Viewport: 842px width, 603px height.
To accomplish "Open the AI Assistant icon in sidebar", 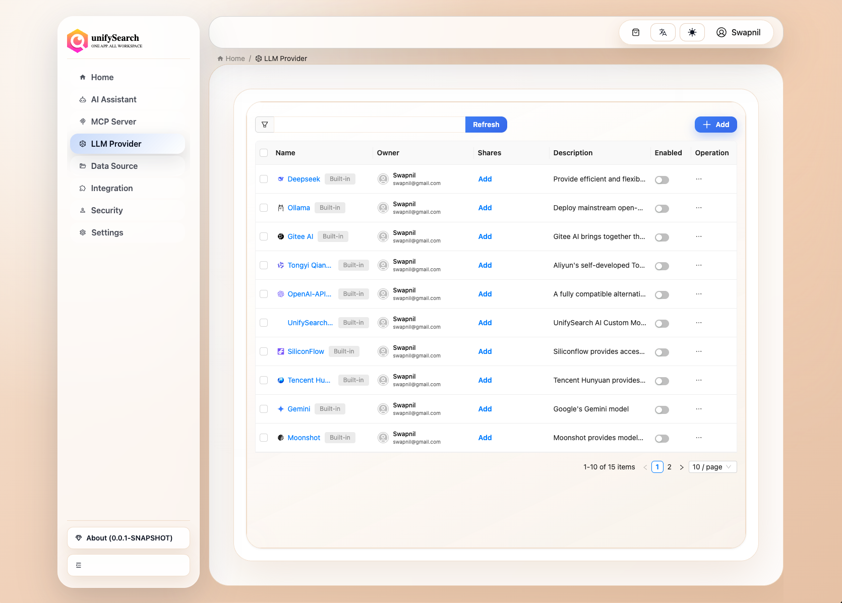I will [x=82, y=99].
